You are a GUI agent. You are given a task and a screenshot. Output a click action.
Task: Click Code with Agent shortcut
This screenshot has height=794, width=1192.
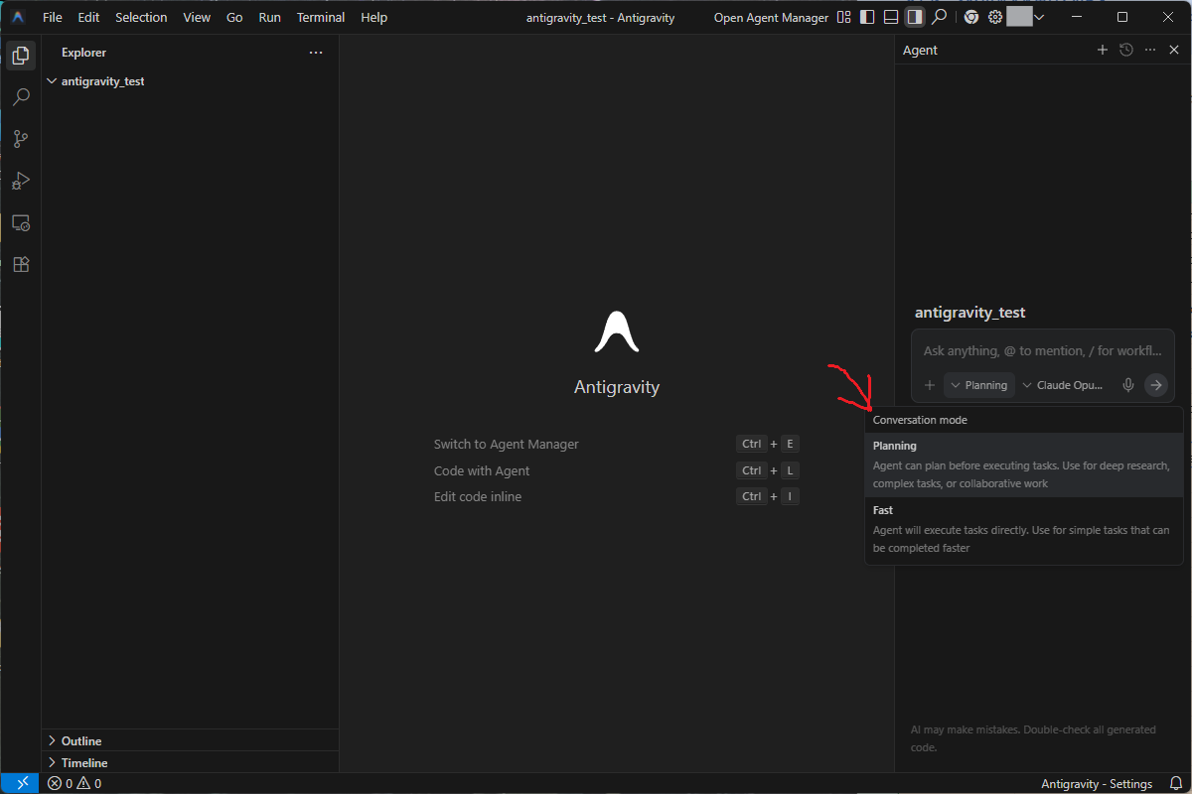click(482, 470)
